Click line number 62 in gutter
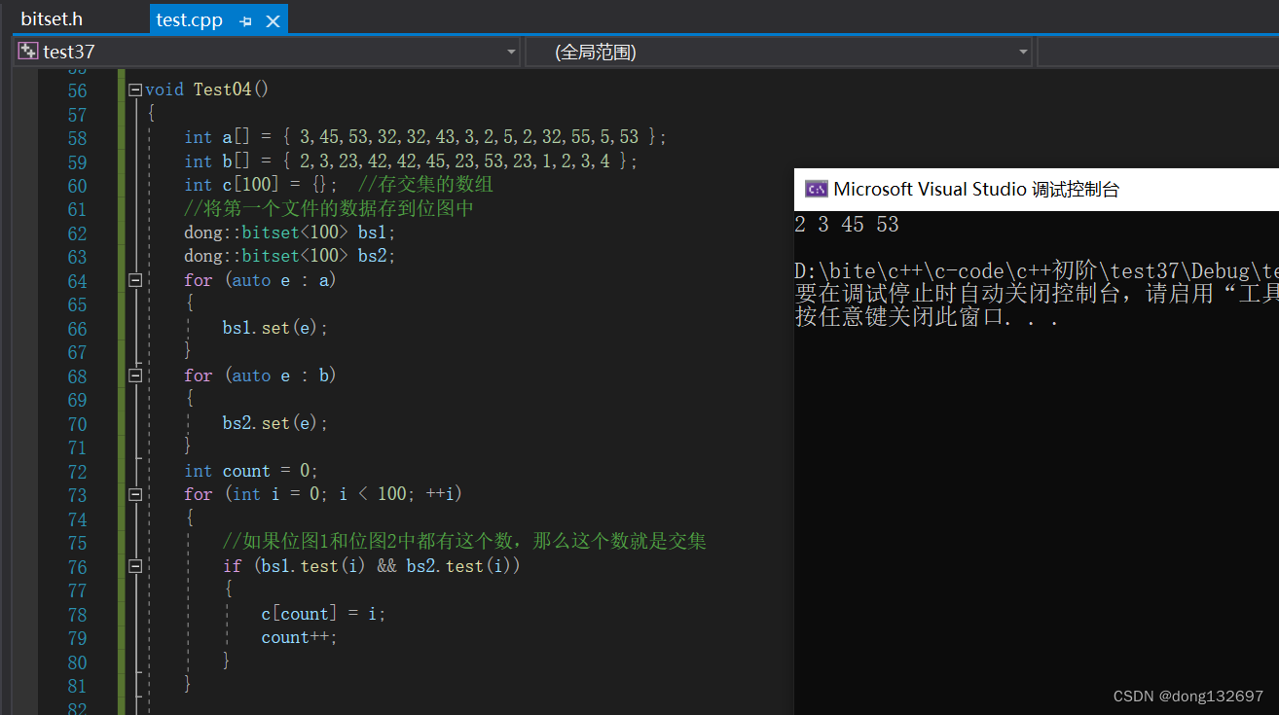Viewport: 1279px width, 715px height. [x=77, y=233]
